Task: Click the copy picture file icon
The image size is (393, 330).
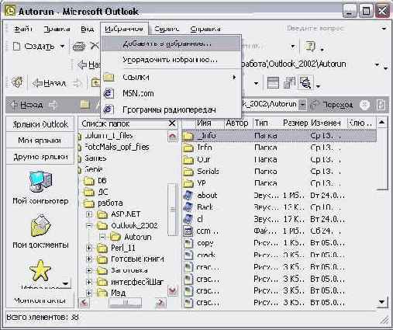Action: [188, 243]
